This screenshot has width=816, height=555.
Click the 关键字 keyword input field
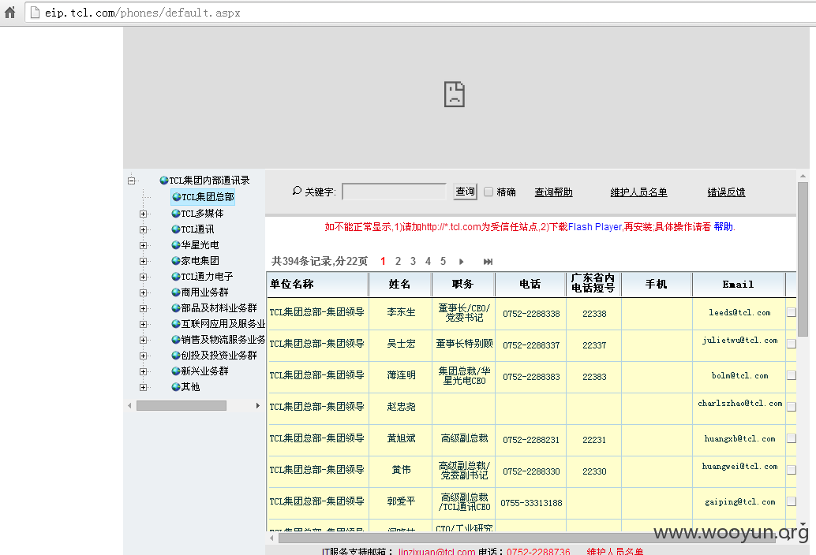(394, 192)
